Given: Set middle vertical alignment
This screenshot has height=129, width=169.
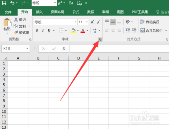Looking at the screenshot, I should click(113, 22).
